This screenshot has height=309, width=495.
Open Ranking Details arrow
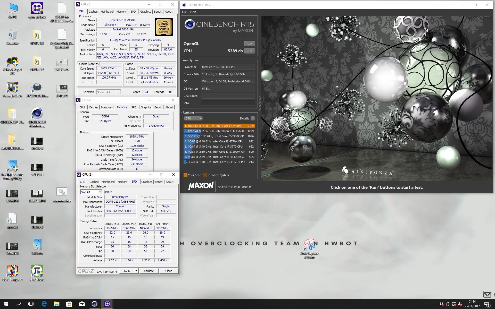(x=253, y=118)
